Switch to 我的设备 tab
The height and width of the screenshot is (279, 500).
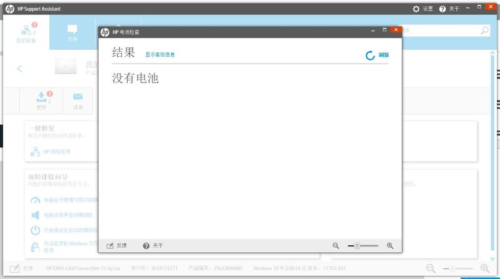26,33
